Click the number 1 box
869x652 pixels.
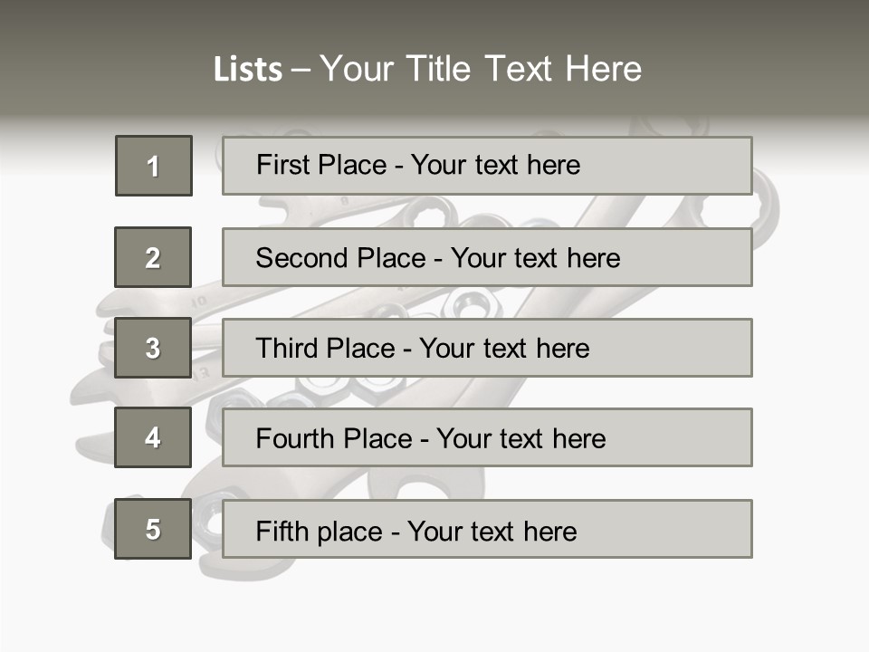154,166
